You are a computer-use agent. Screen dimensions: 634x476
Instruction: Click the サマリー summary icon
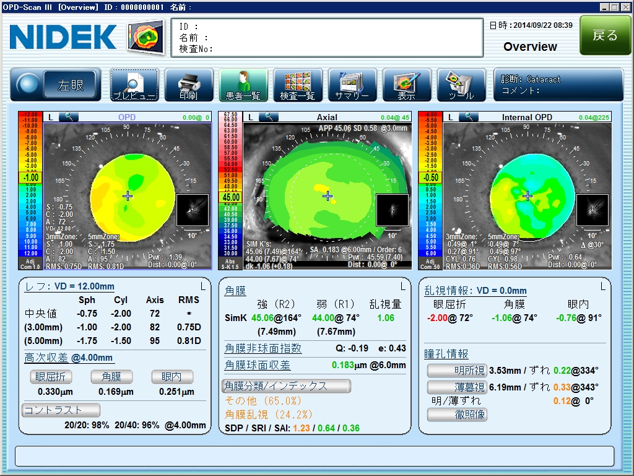352,85
